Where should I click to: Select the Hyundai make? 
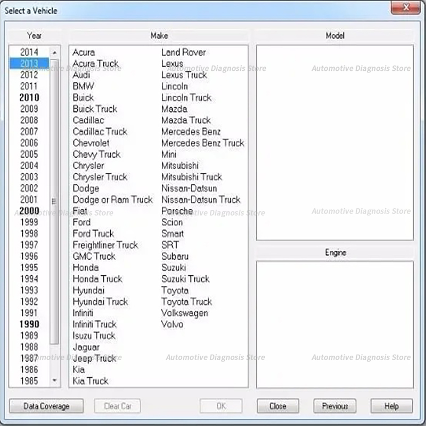tap(88, 290)
